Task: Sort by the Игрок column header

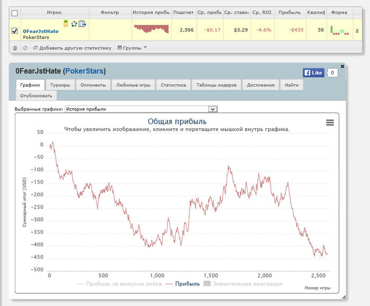Action: (x=54, y=13)
